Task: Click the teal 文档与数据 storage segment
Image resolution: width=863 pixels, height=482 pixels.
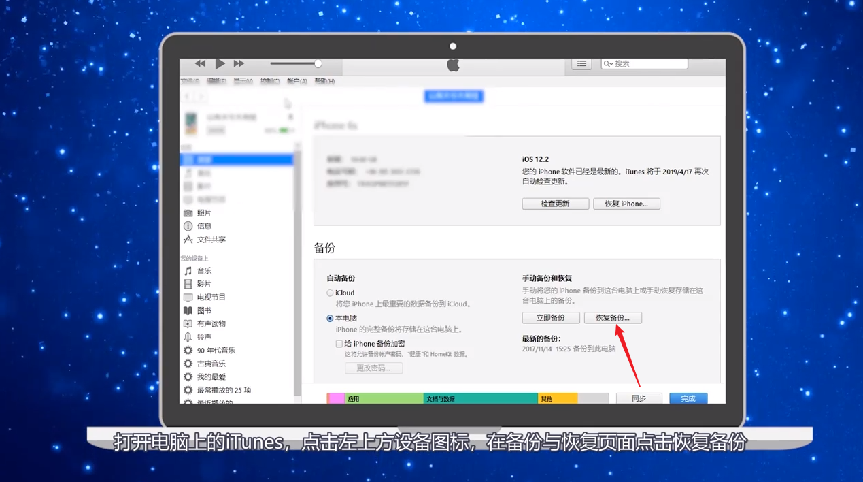Action: click(480, 398)
